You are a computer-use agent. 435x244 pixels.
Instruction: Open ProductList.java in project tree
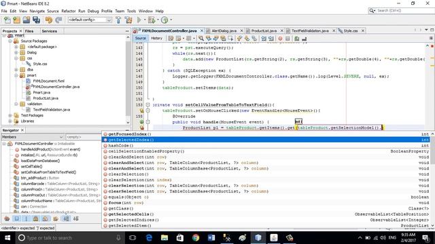tap(46, 98)
